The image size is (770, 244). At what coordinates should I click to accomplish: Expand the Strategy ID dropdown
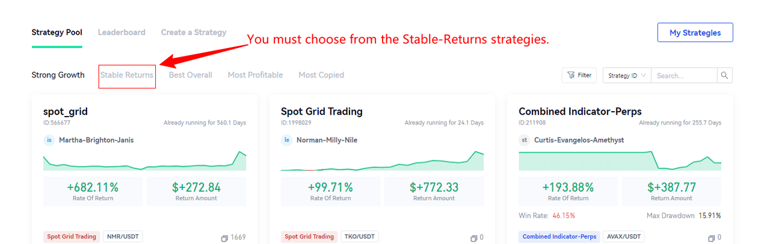click(x=626, y=76)
